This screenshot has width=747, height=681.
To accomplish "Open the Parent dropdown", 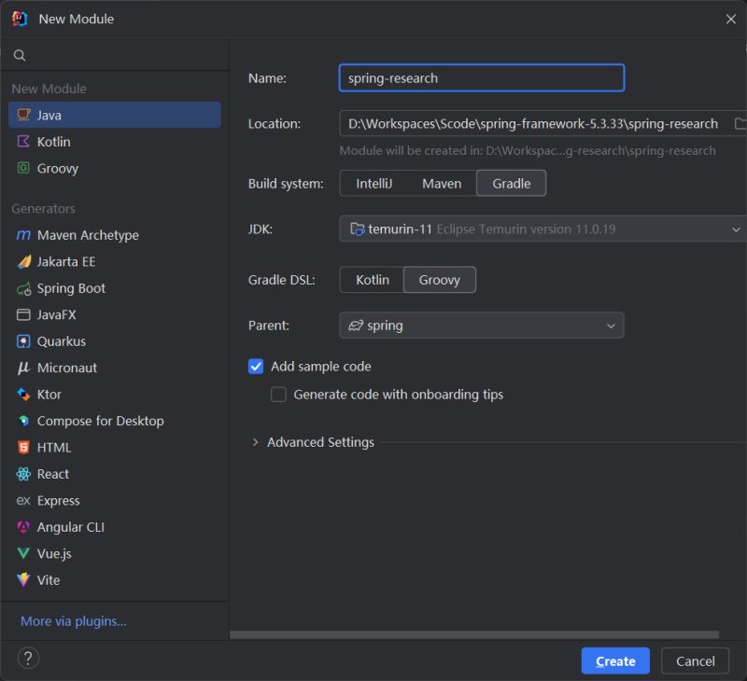I will click(x=482, y=326).
